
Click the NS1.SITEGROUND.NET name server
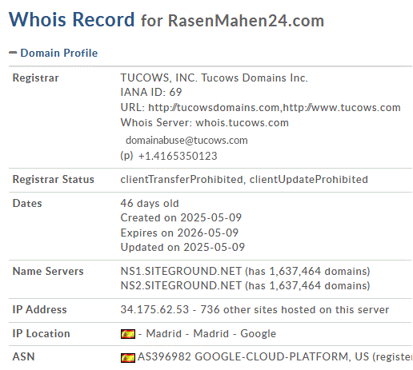181,271
